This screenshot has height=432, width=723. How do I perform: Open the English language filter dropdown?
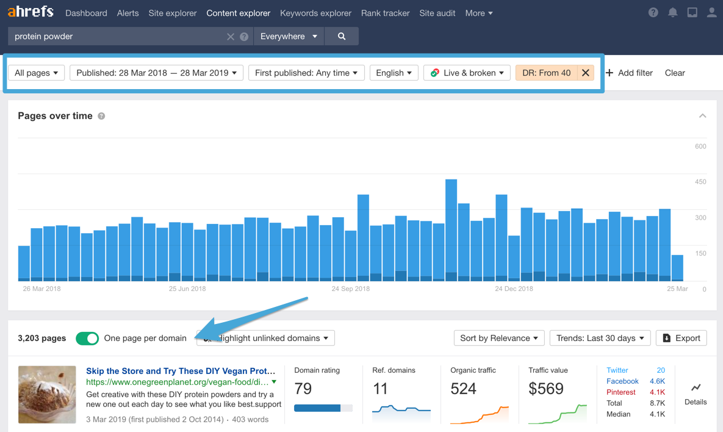(394, 73)
